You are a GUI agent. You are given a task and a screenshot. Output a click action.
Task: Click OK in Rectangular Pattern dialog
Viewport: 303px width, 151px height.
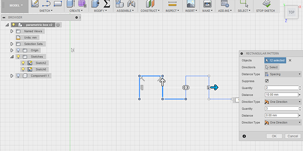274,136
